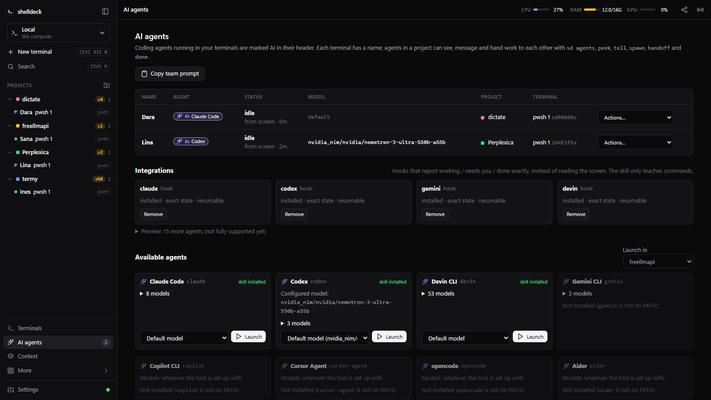711x400 pixels.
Task: Open Actions dropdown for Lina
Action: [x=635, y=142]
